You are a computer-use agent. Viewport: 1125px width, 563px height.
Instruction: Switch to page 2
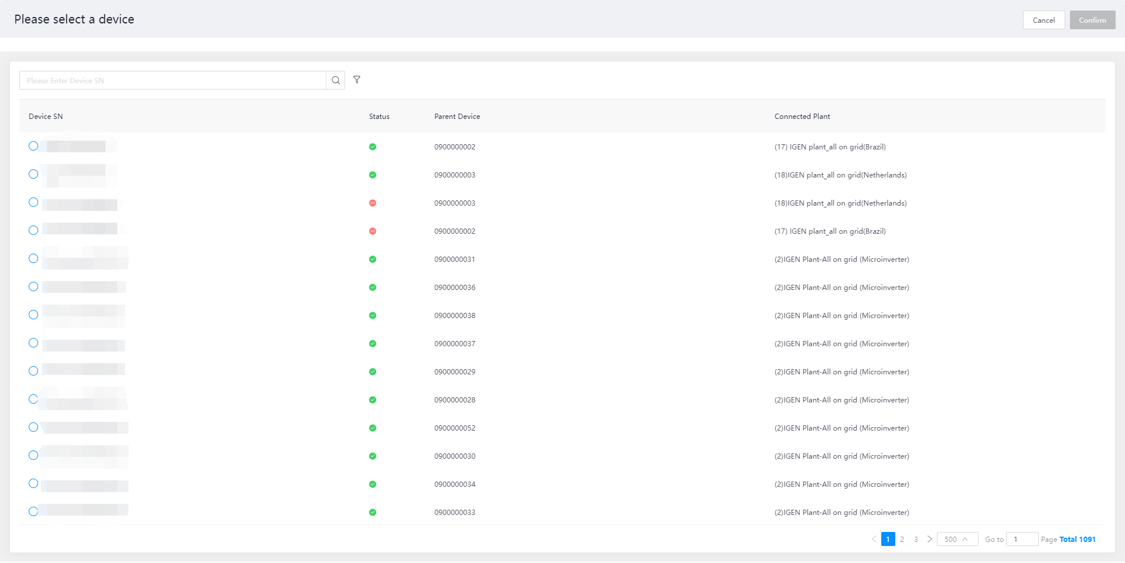pos(902,540)
